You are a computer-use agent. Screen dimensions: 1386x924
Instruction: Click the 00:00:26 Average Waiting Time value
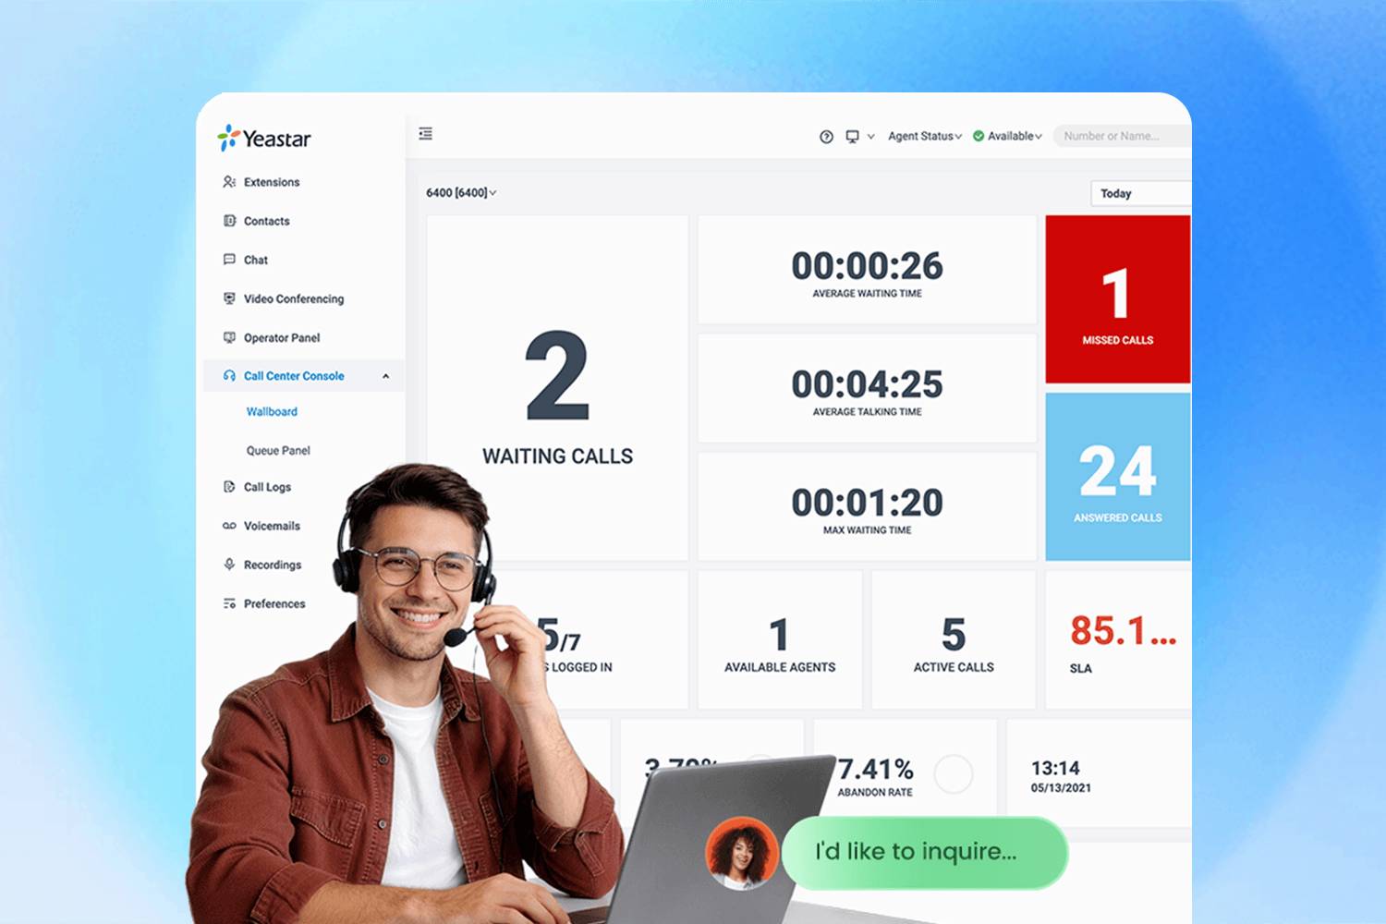(x=867, y=266)
